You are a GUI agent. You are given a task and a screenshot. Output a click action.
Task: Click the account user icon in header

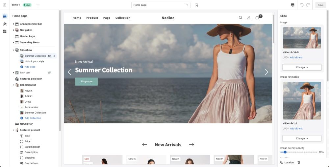(x=249, y=18)
